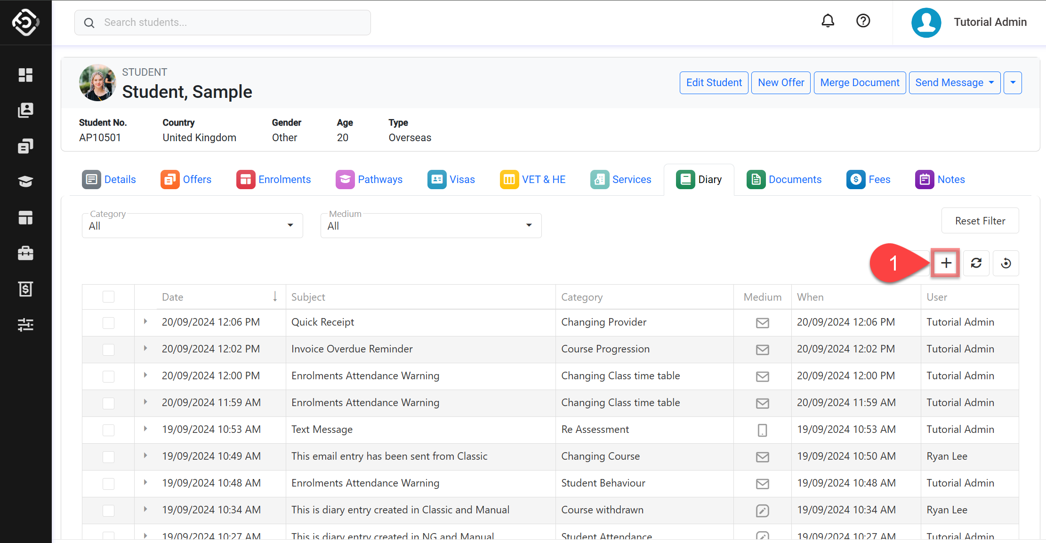Open the settings sliders sidebar icon
Screen dimensions: 1046x543
[25, 325]
